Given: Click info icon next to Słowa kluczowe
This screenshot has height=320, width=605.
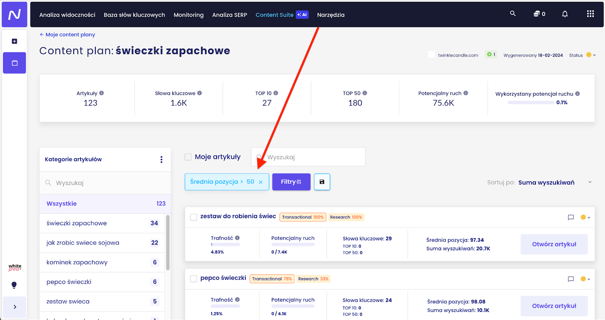Looking at the screenshot, I should pos(199,93).
